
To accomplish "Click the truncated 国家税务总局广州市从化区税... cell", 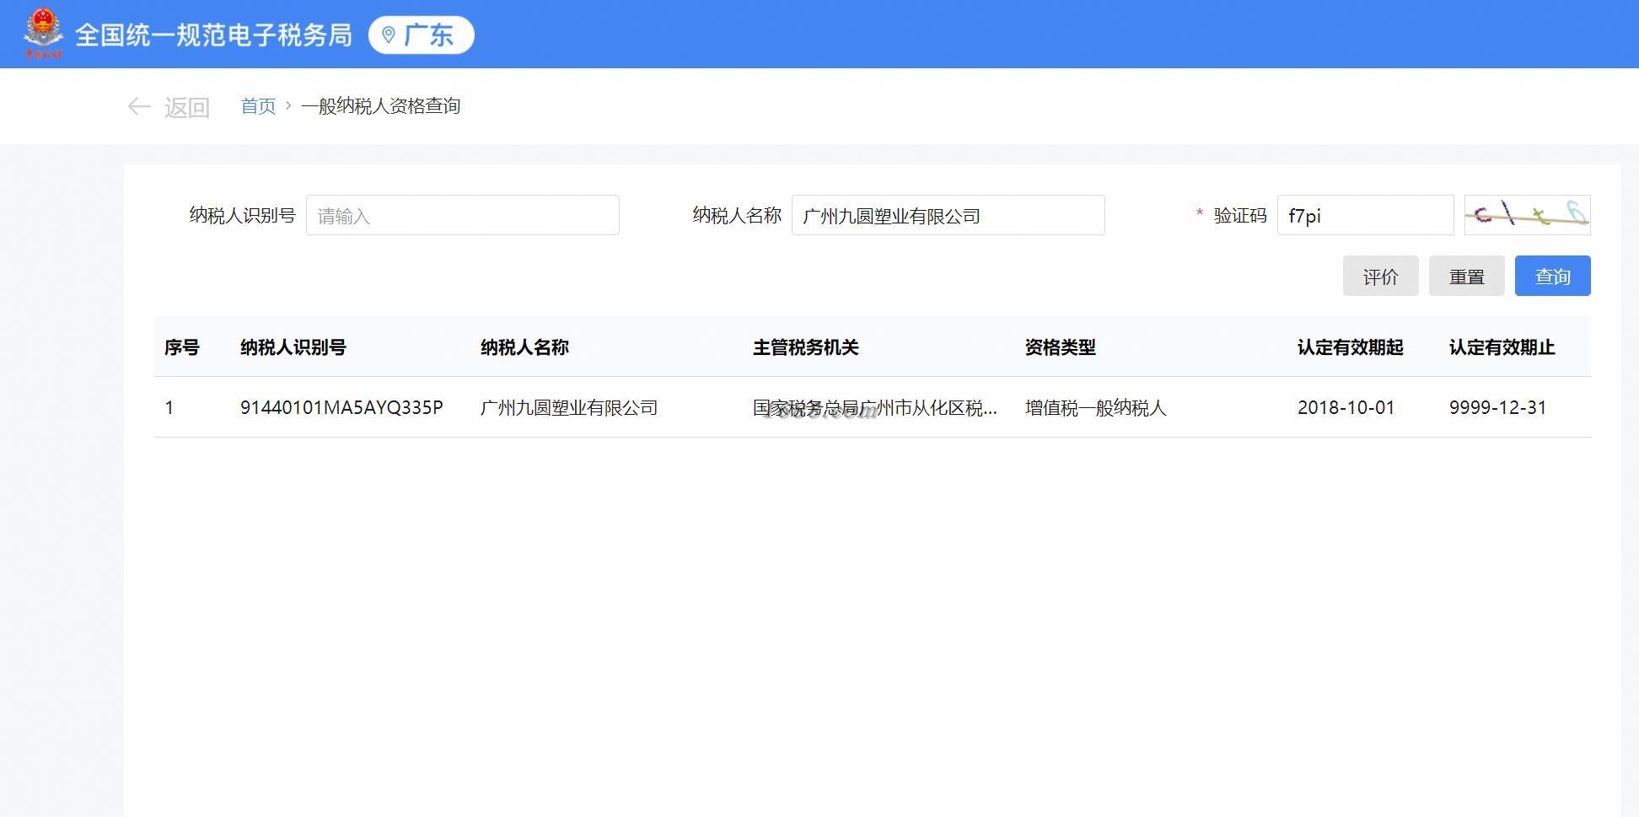I will coord(875,408).
